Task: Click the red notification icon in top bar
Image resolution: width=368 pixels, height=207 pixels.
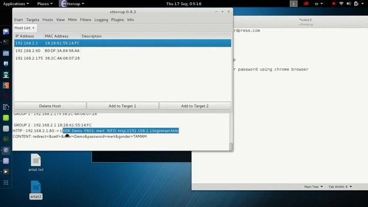Action: tap(306, 3)
